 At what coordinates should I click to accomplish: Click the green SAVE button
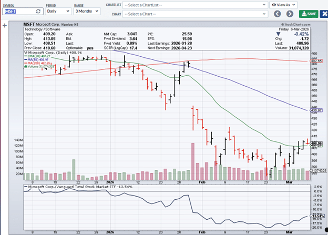309,14
